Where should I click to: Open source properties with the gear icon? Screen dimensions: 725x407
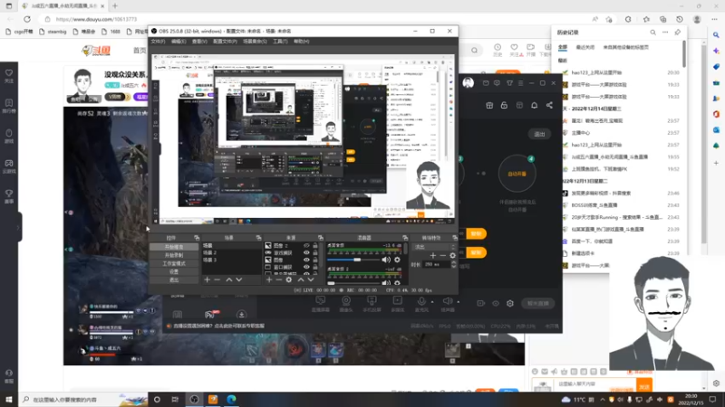tap(288, 279)
